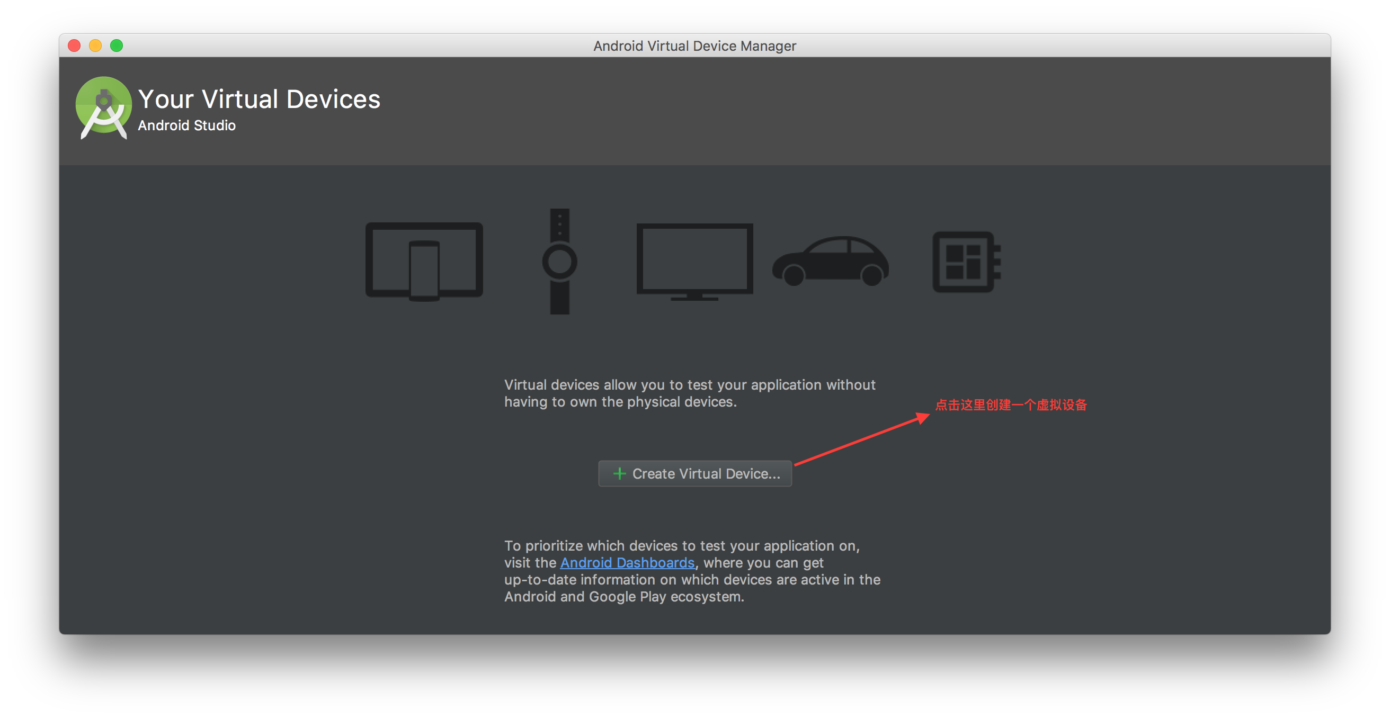Click the small phone inside tablet icon
The width and height of the screenshot is (1390, 719).
[x=424, y=271]
